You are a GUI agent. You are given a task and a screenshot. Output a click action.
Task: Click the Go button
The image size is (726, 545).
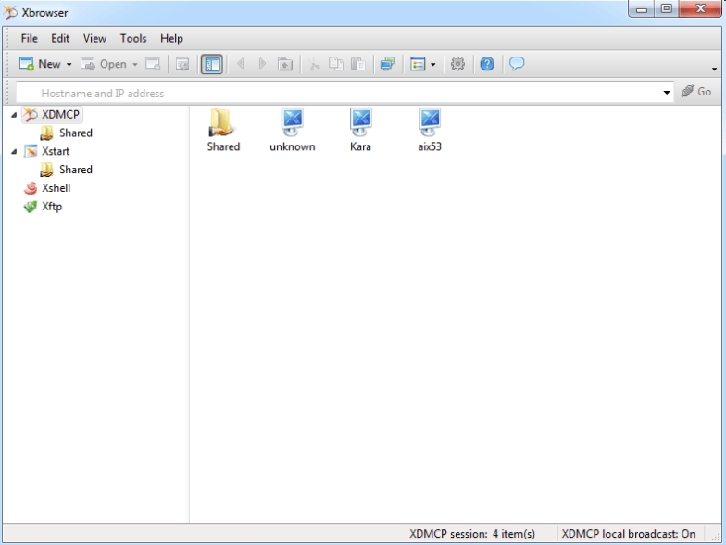(696, 92)
